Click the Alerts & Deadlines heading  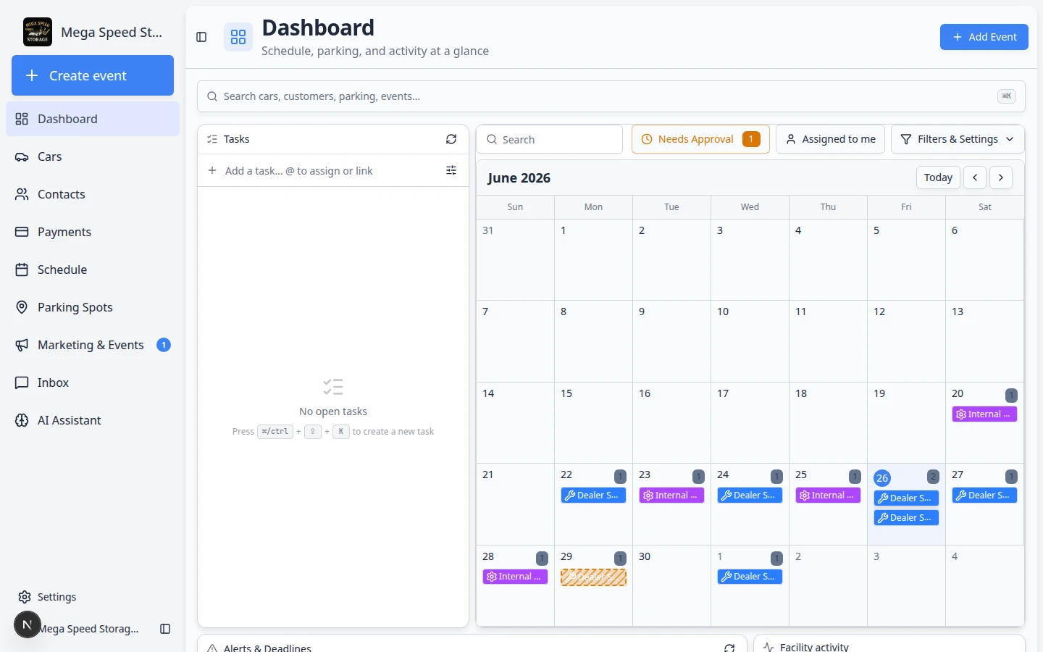pyautogui.click(x=267, y=648)
